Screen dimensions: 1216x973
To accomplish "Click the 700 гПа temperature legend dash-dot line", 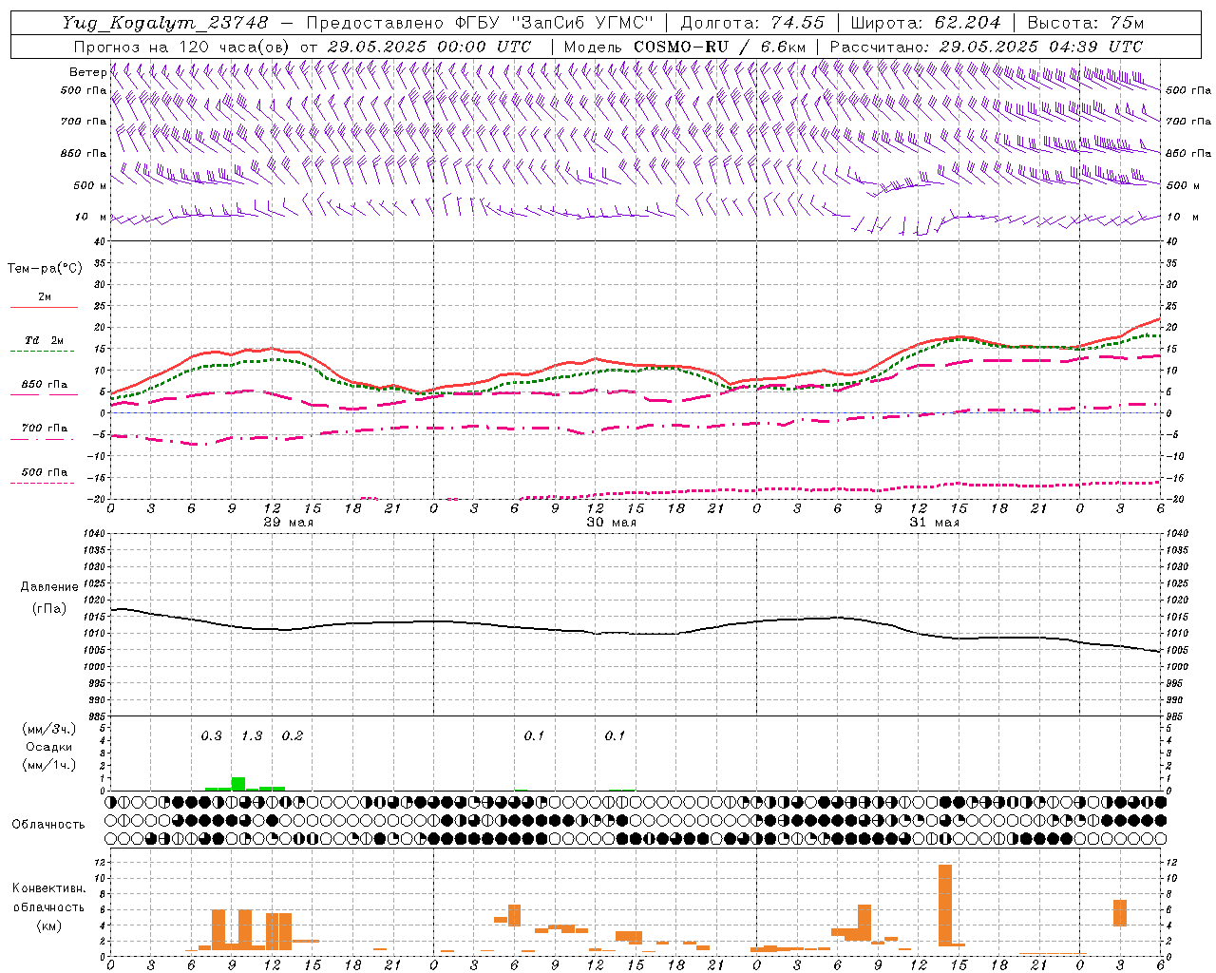I will pos(42,439).
